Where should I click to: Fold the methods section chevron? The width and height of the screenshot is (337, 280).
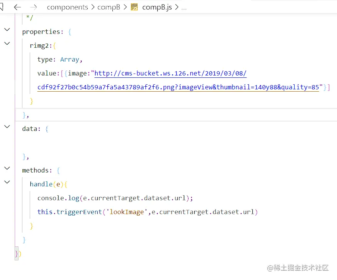[x=7, y=168]
